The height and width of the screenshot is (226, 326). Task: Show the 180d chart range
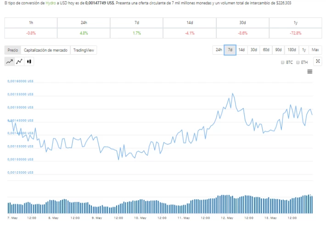point(292,50)
